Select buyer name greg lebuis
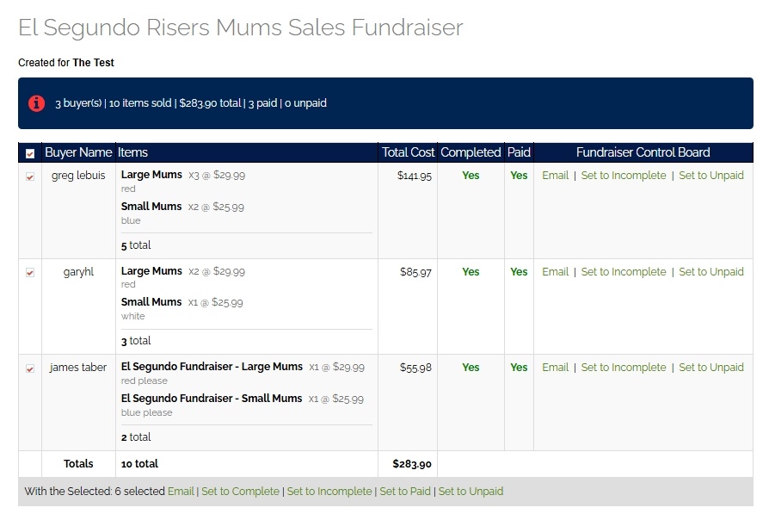This screenshot has width=769, height=520. pos(78,176)
